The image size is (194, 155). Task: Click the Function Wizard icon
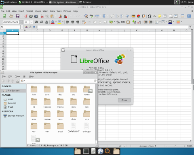(27, 27)
